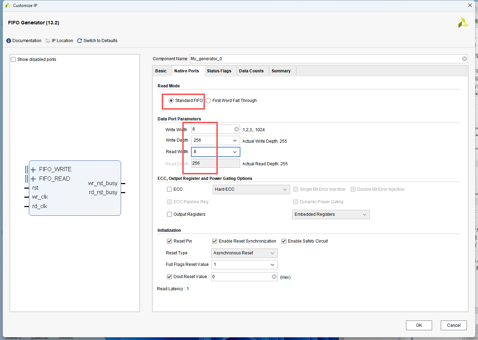Click the rd_rst_busy port label
This screenshot has width=478, height=340.
click(x=103, y=192)
